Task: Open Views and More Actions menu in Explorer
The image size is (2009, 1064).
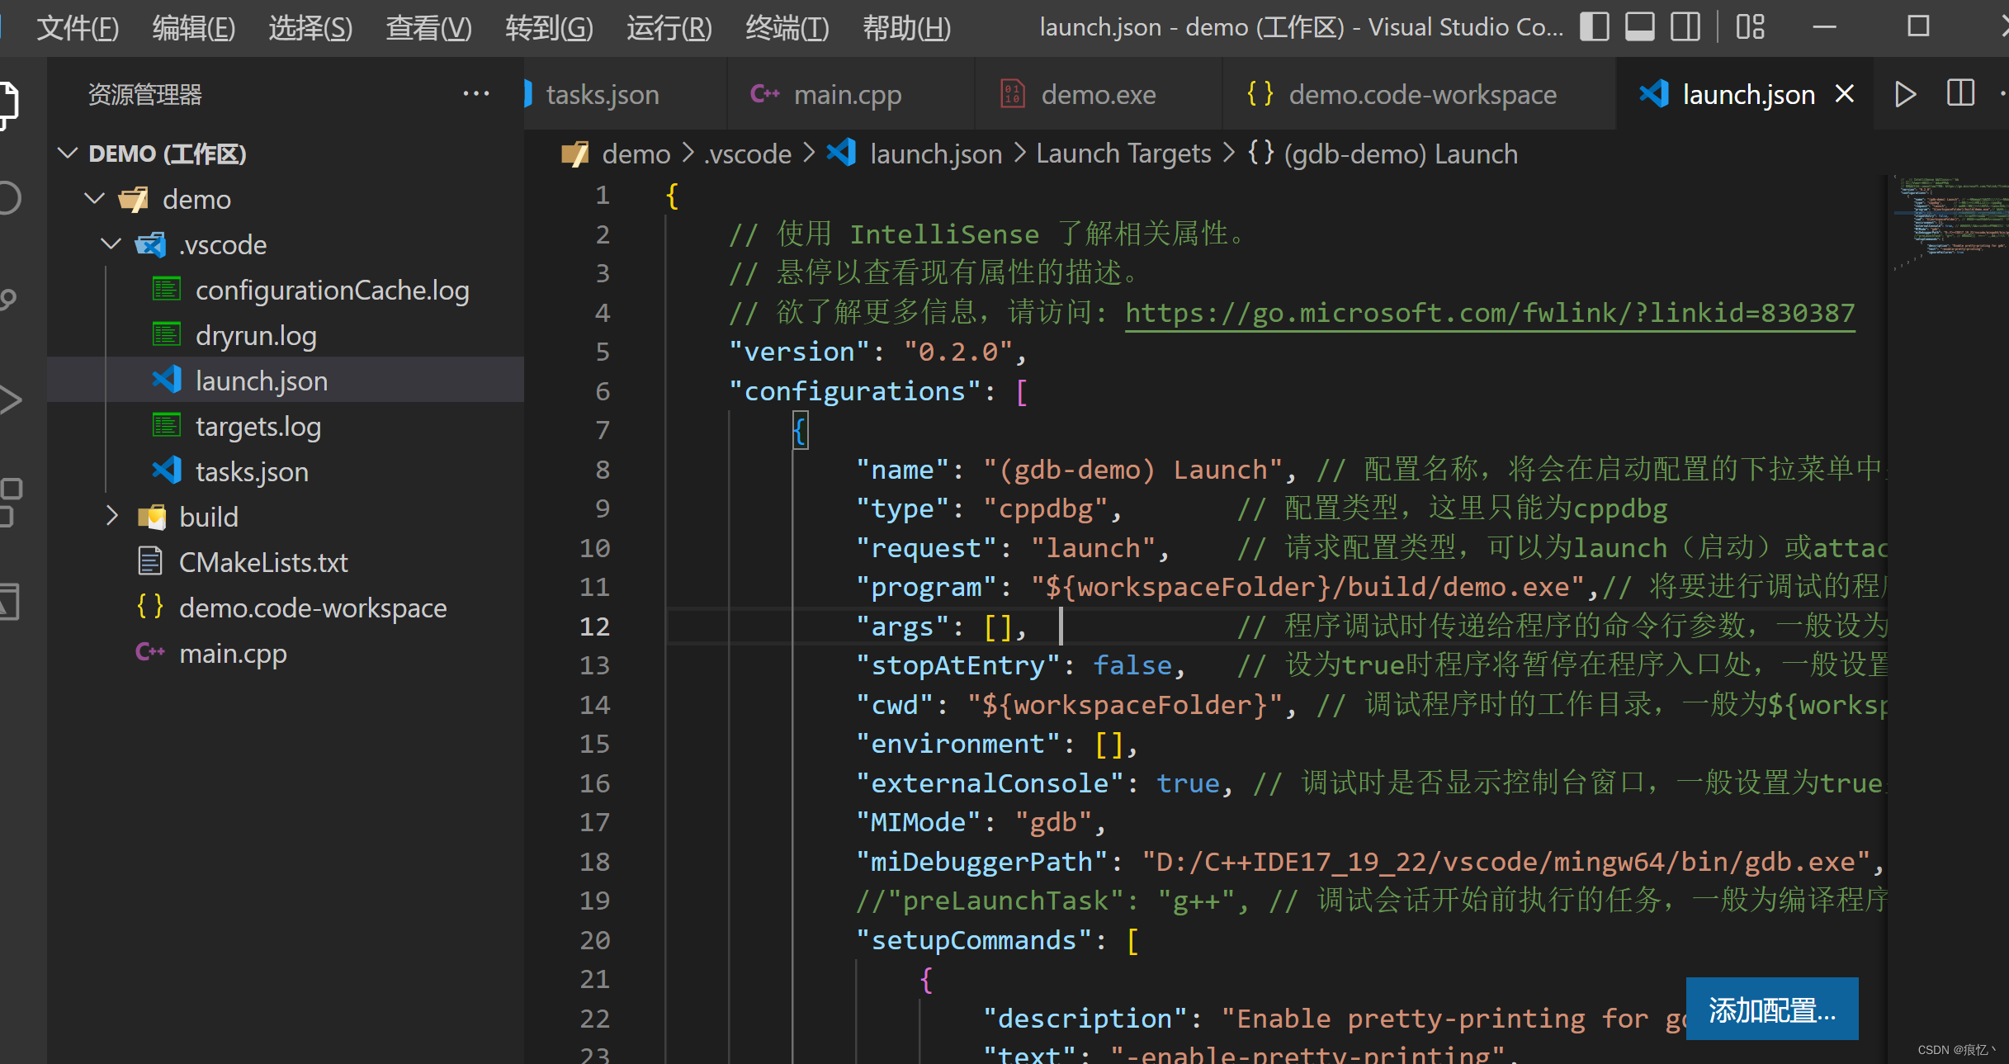Action: coord(477,93)
